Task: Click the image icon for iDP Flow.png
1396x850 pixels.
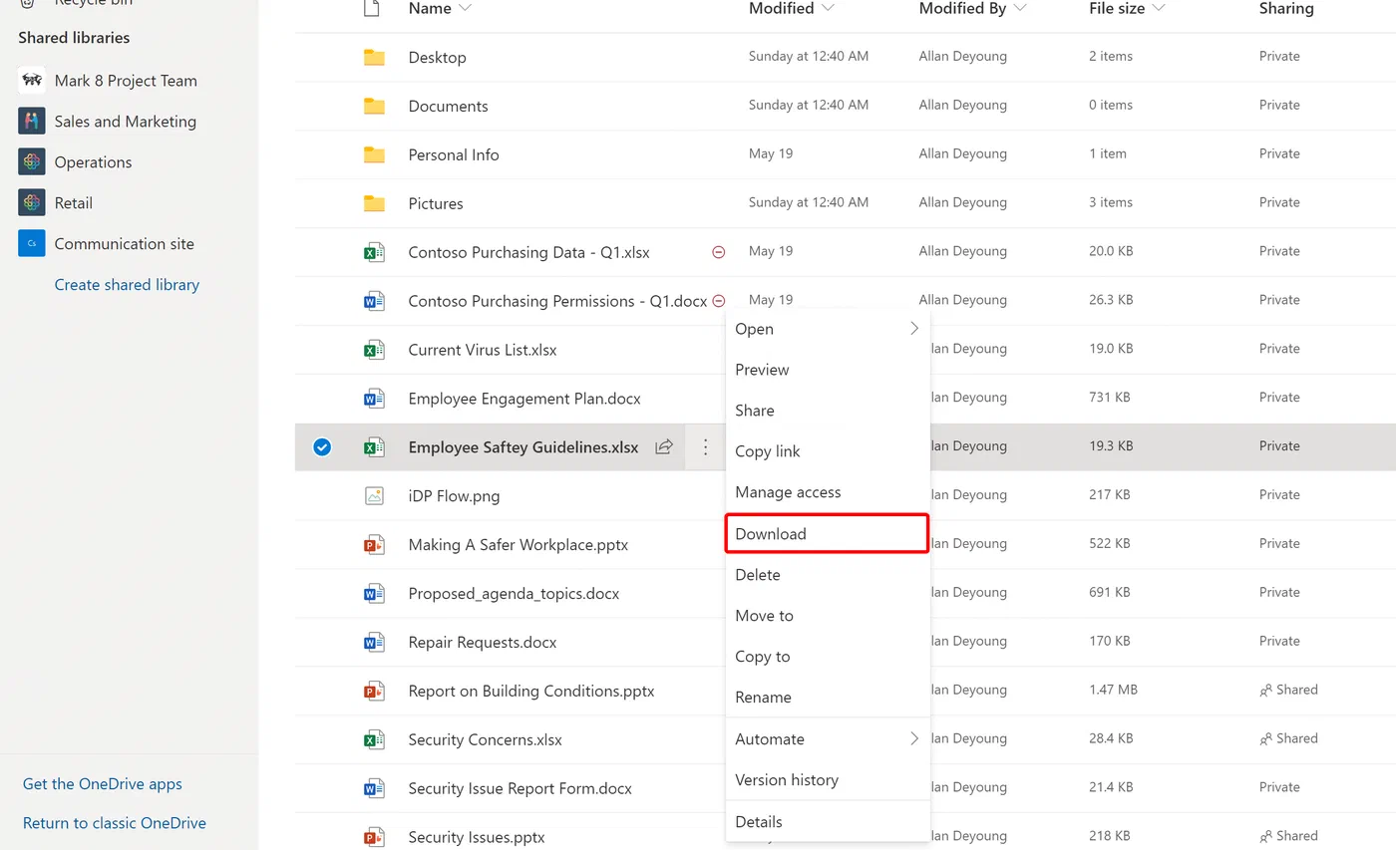Action: point(374,495)
